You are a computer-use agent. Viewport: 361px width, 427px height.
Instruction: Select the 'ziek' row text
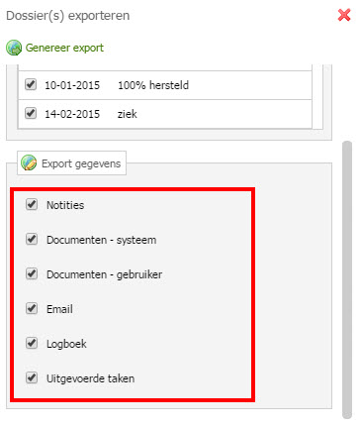pos(128,114)
